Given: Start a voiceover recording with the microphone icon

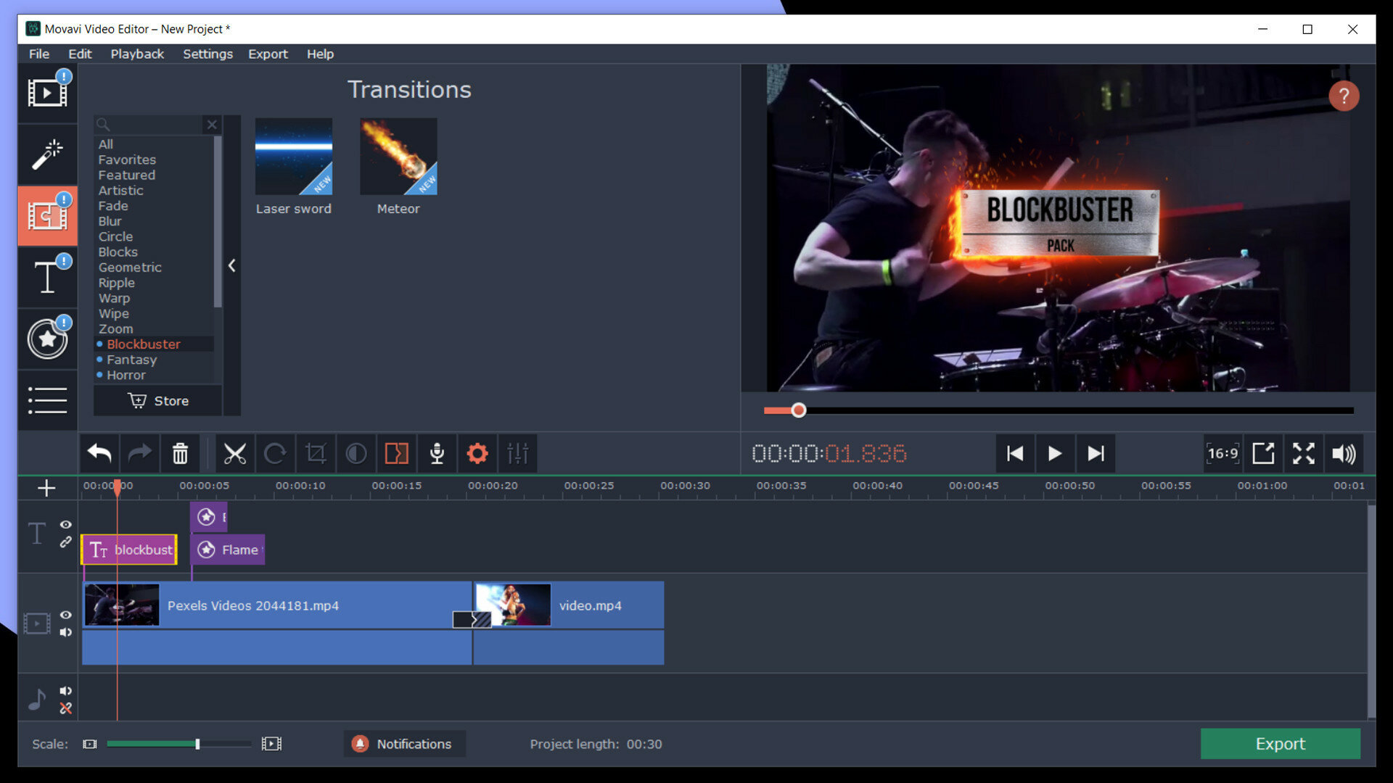Looking at the screenshot, I should pyautogui.click(x=437, y=453).
